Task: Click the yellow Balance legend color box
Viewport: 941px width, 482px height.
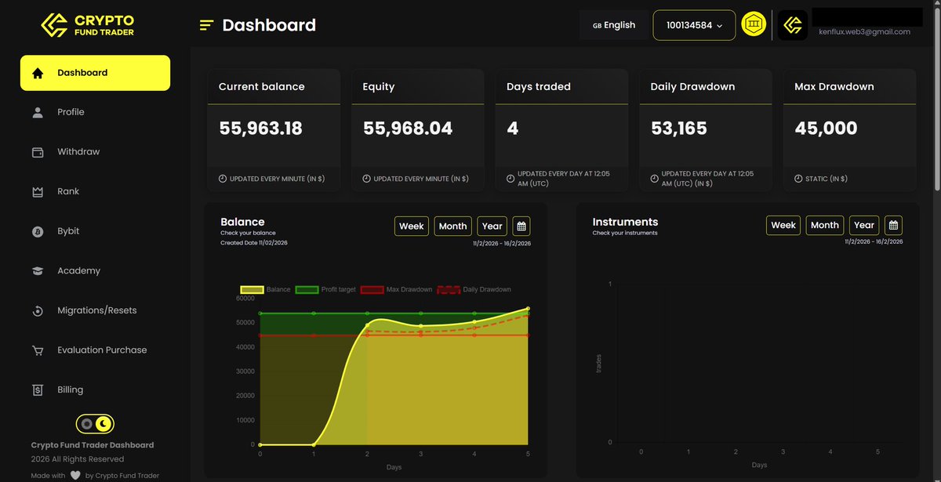Action: tap(252, 290)
